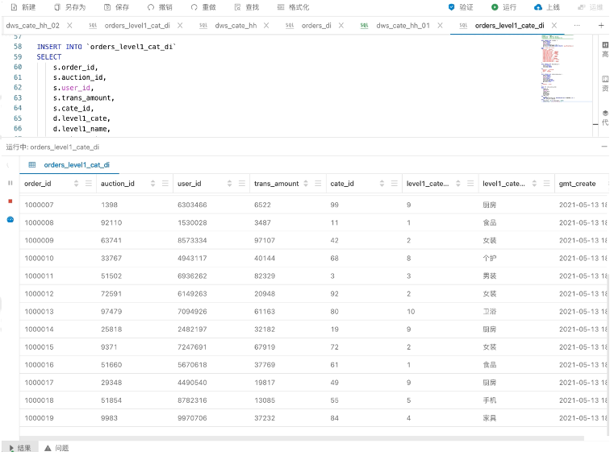
Task: Open the advanced (高) side panel icon
Action: (x=605, y=49)
